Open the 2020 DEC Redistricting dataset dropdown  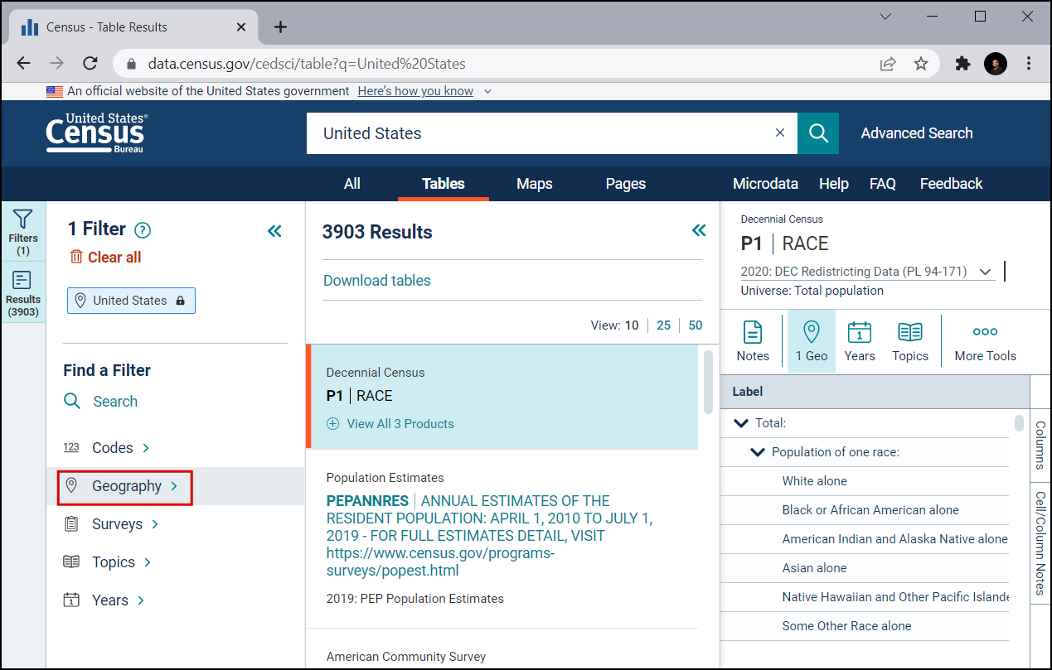[x=985, y=272]
